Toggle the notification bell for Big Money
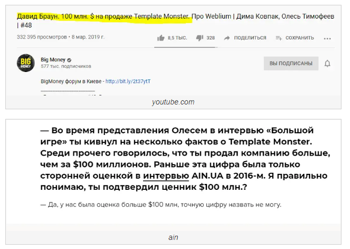Screen dimensions: 350x249 coord(327,63)
